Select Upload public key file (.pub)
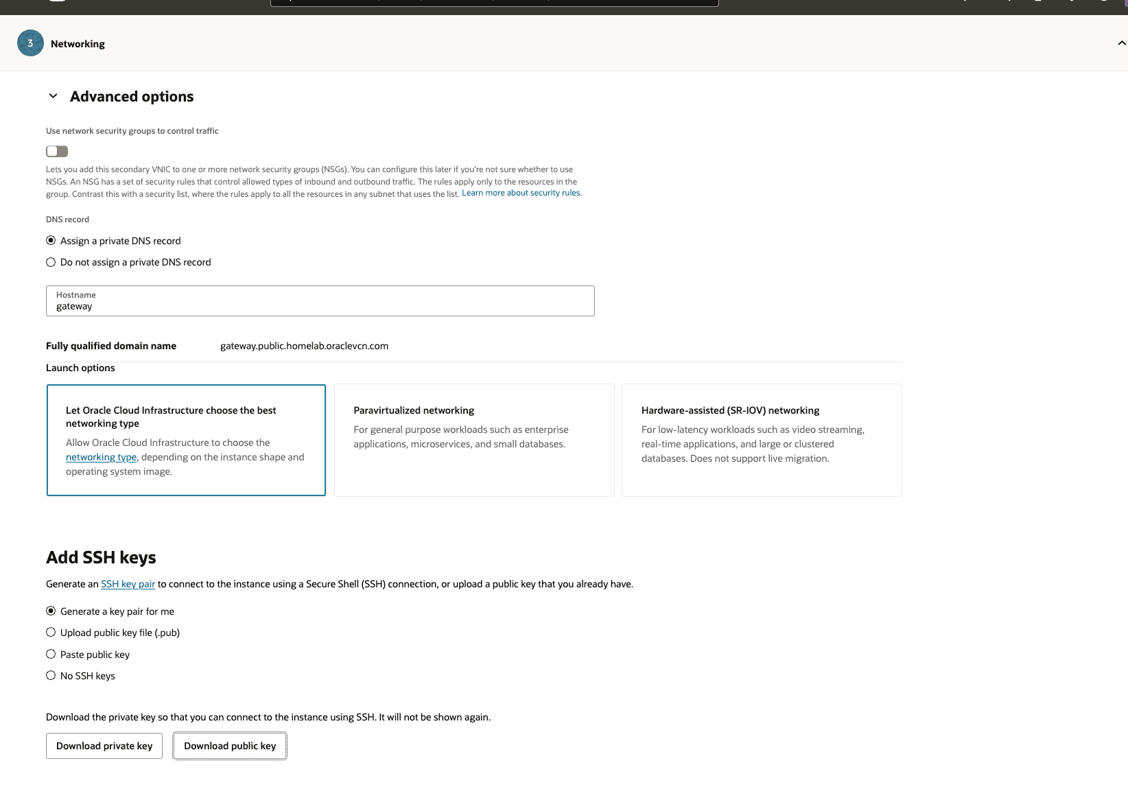Screen dimensions: 1128x785 51,633
